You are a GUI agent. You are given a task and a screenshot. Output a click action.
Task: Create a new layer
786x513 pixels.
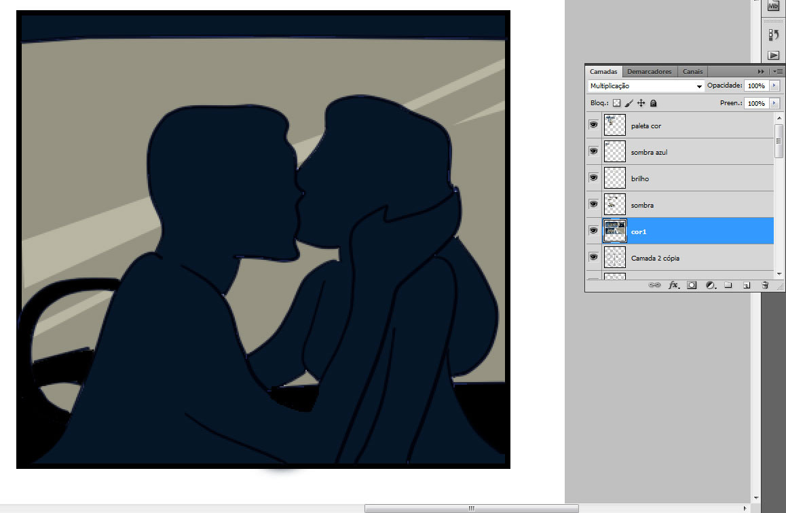pyautogui.click(x=746, y=286)
